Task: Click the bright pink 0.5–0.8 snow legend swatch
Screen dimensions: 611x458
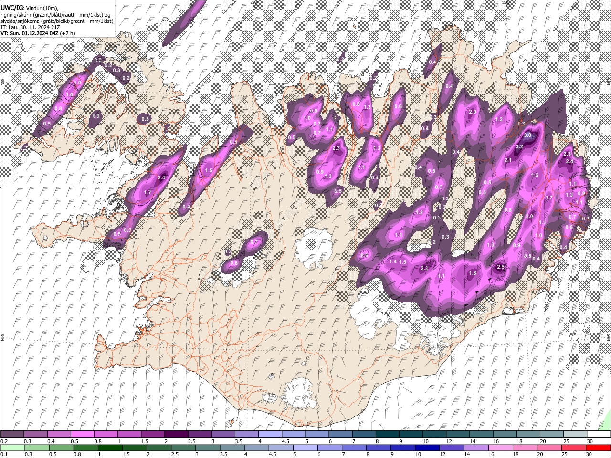Action: (x=83, y=435)
